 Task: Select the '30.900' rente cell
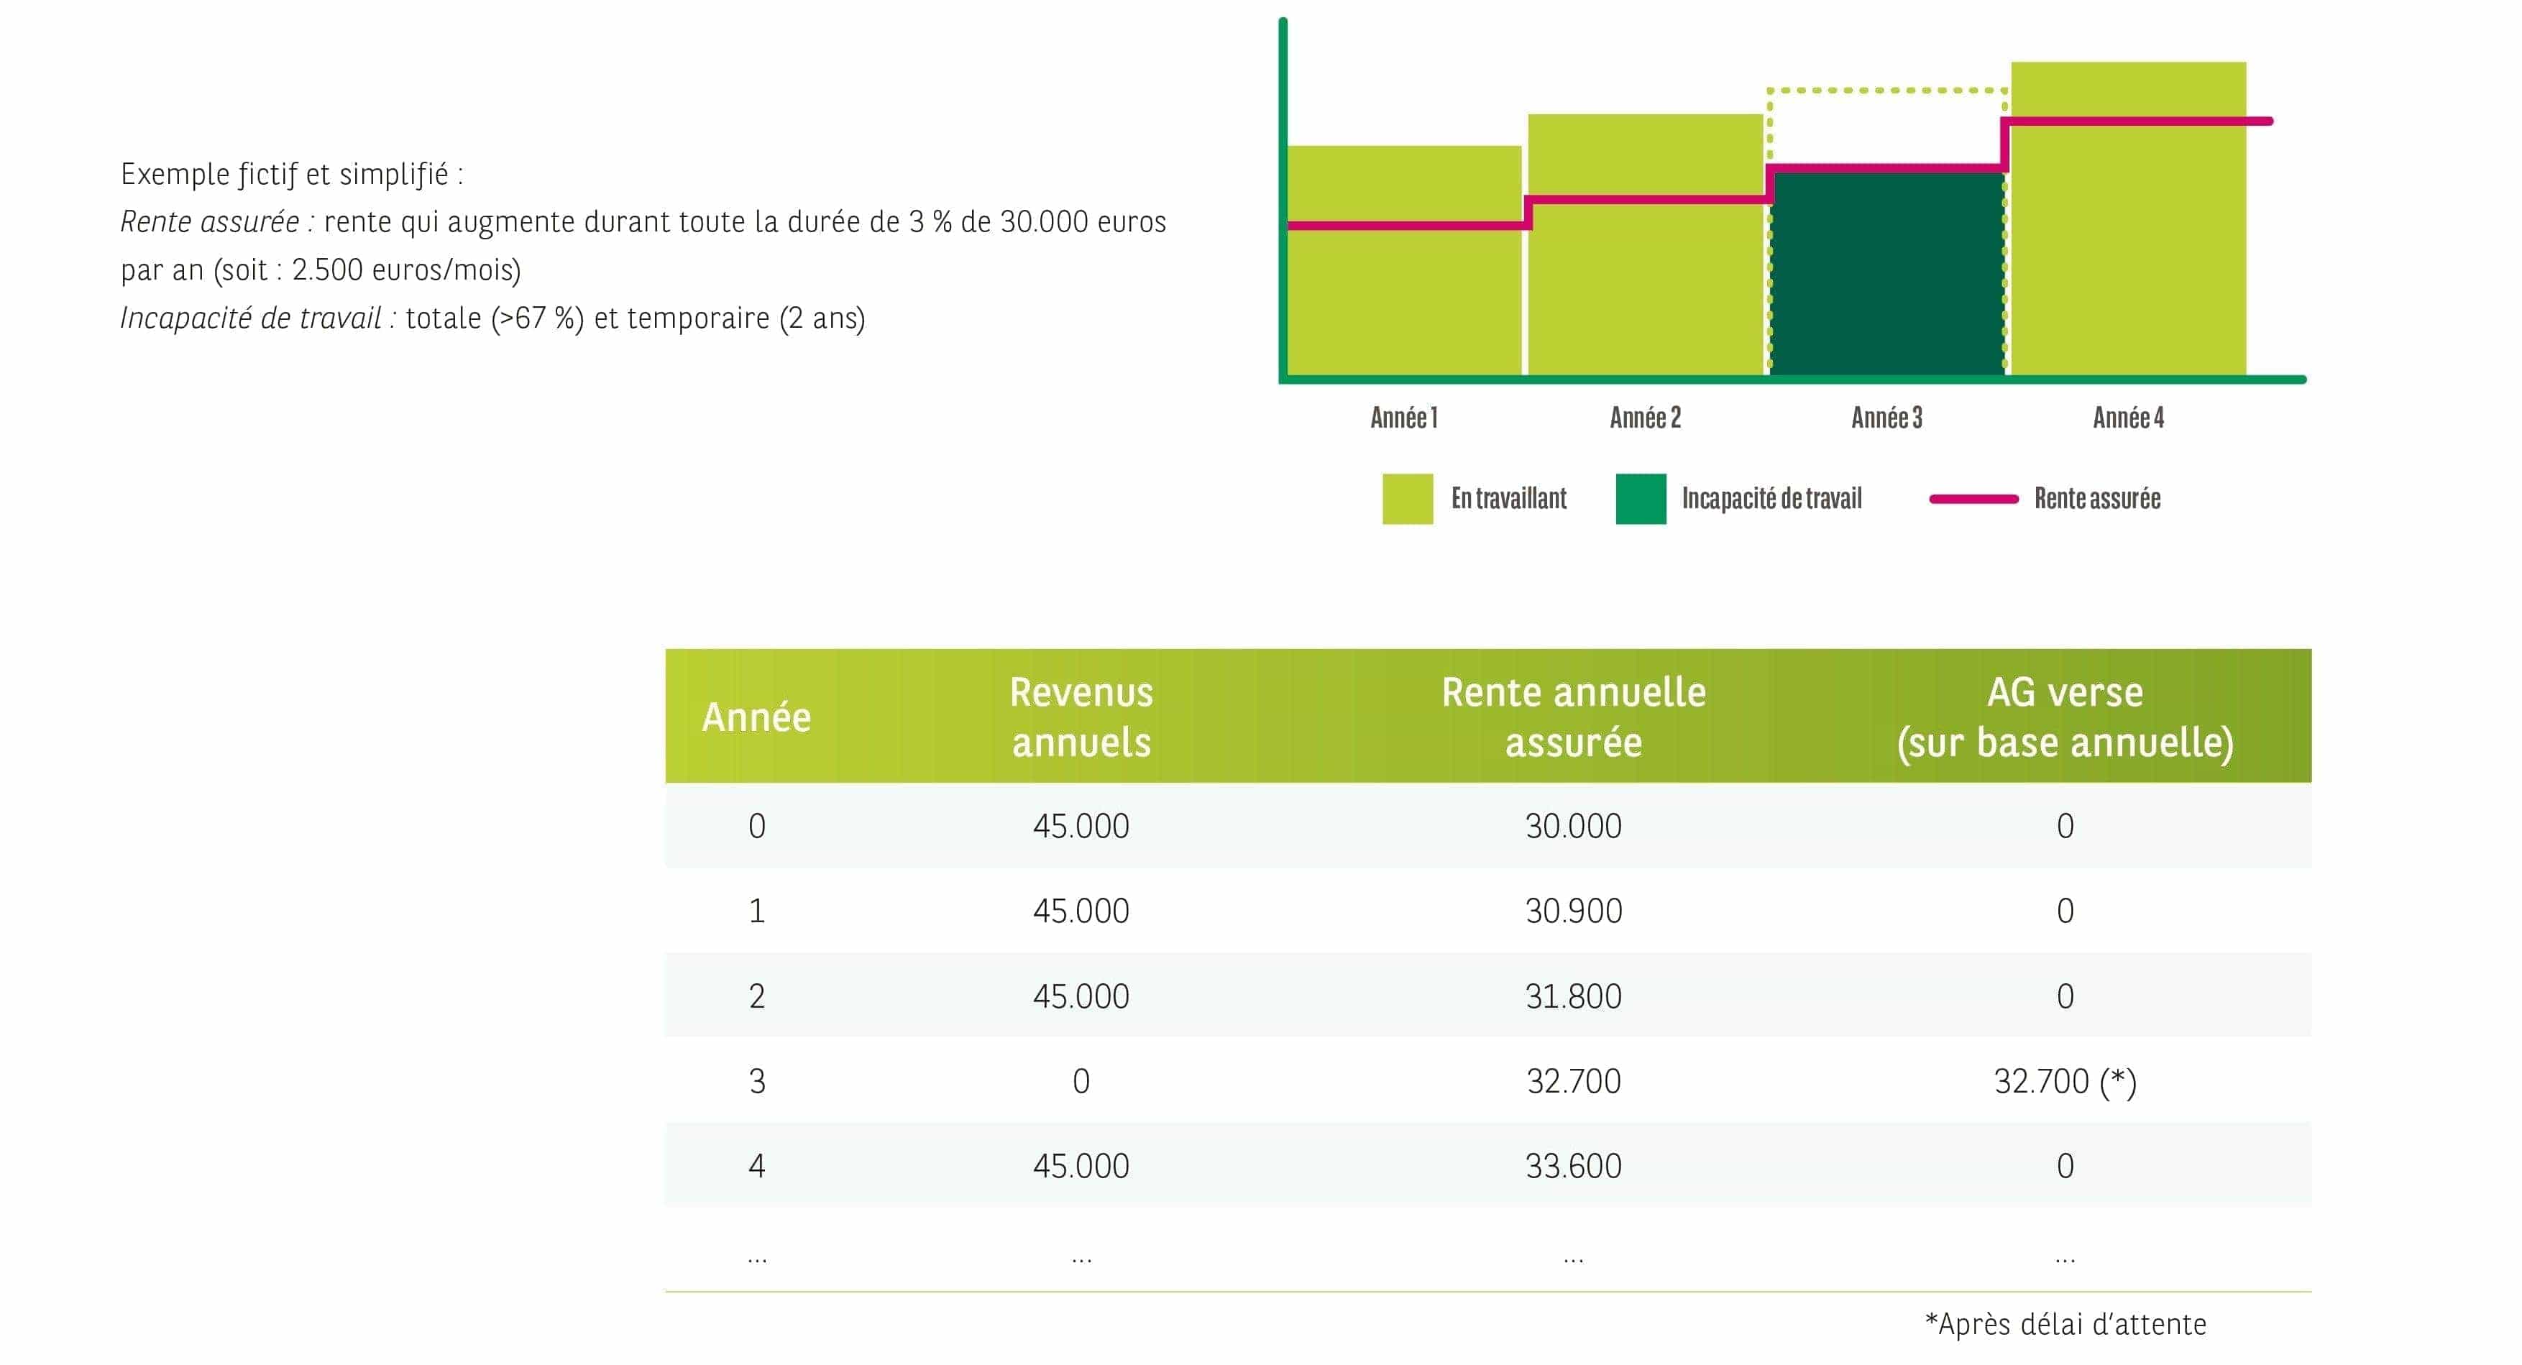pyautogui.click(x=1573, y=911)
